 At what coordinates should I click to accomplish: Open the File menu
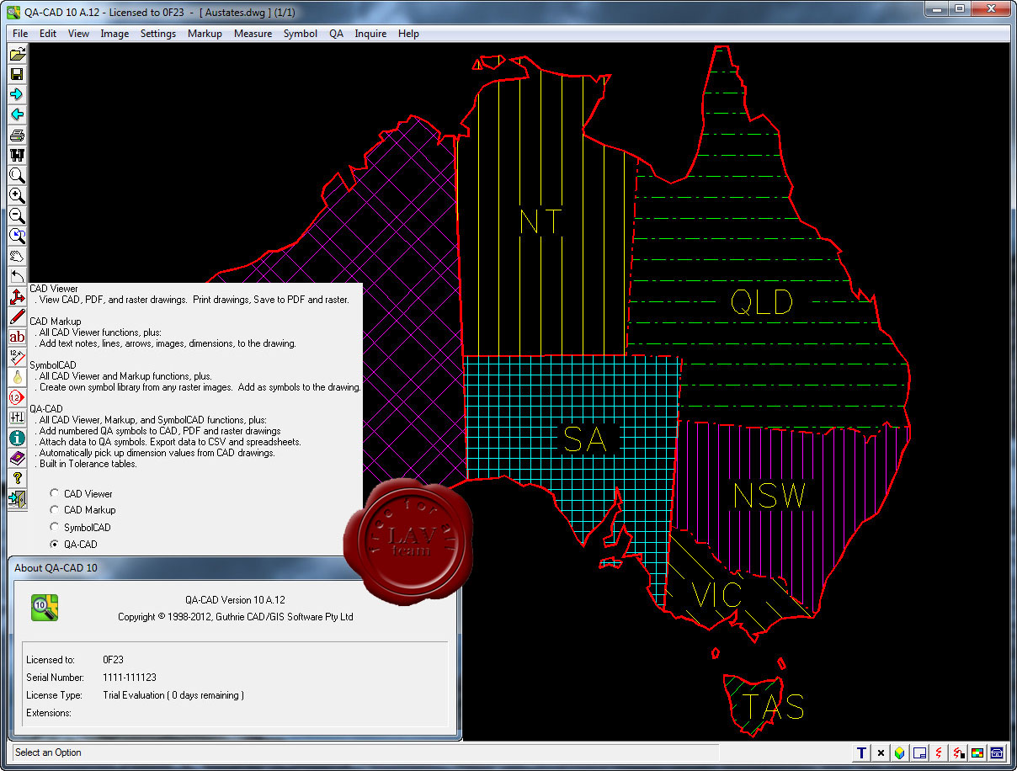20,34
